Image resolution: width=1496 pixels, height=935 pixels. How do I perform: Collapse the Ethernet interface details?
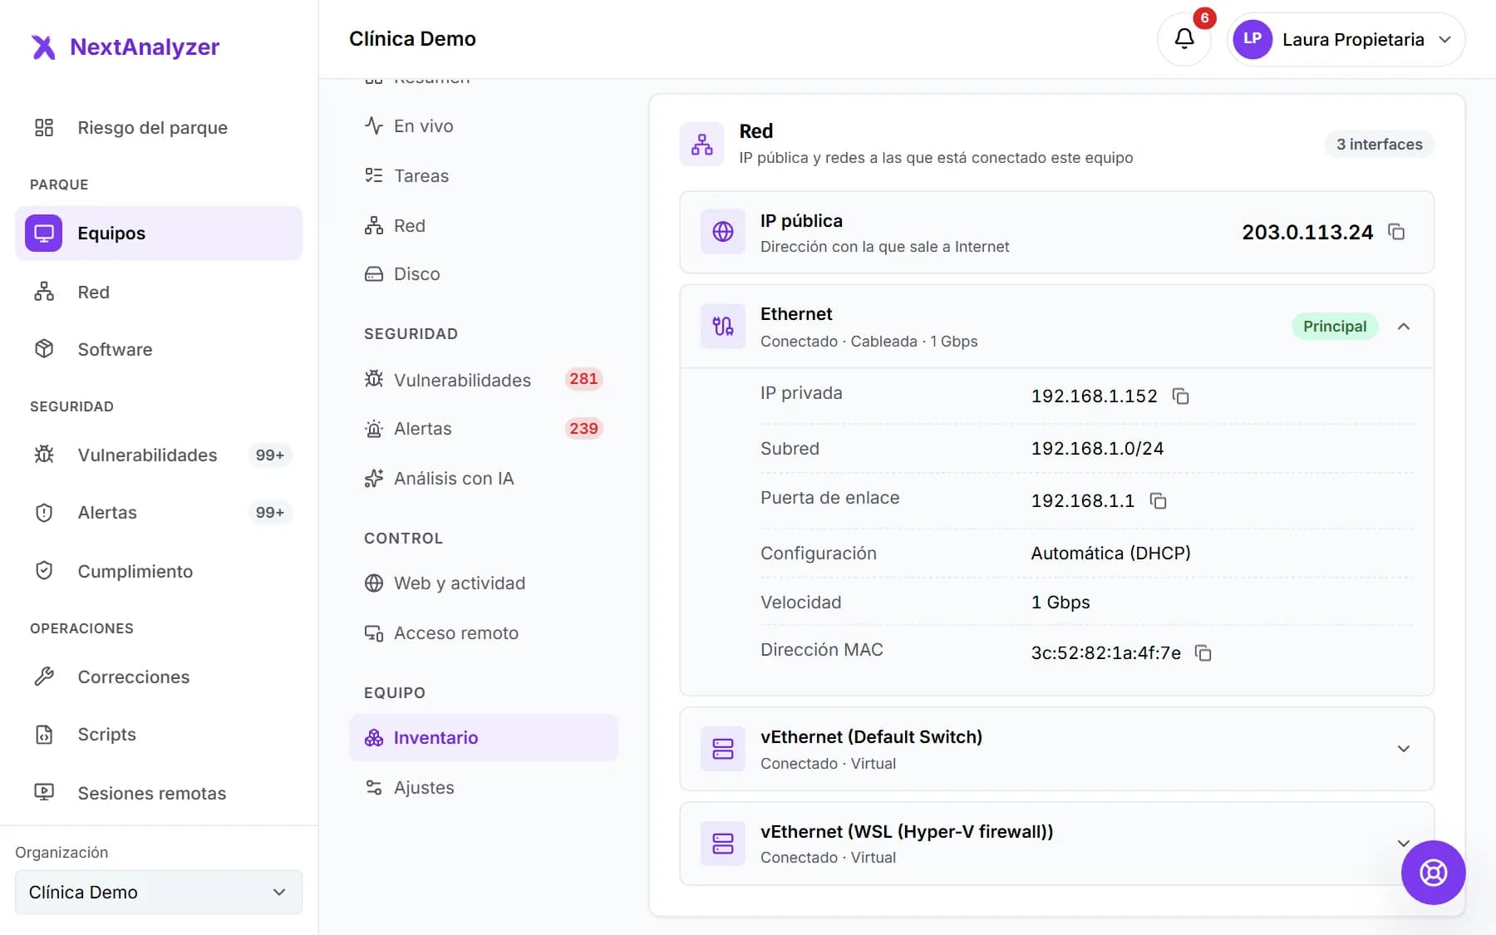pyautogui.click(x=1404, y=327)
